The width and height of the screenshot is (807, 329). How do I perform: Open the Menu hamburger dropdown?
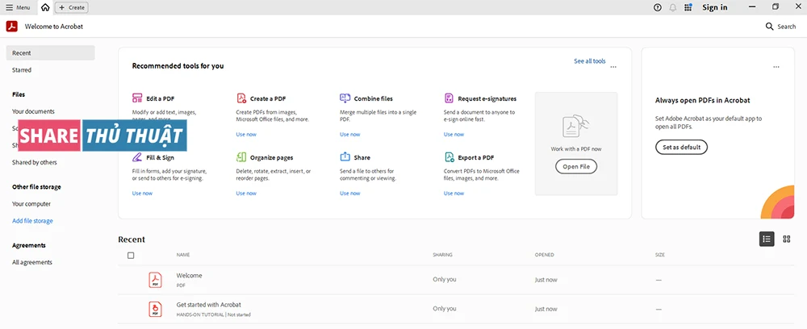click(x=19, y=7)
